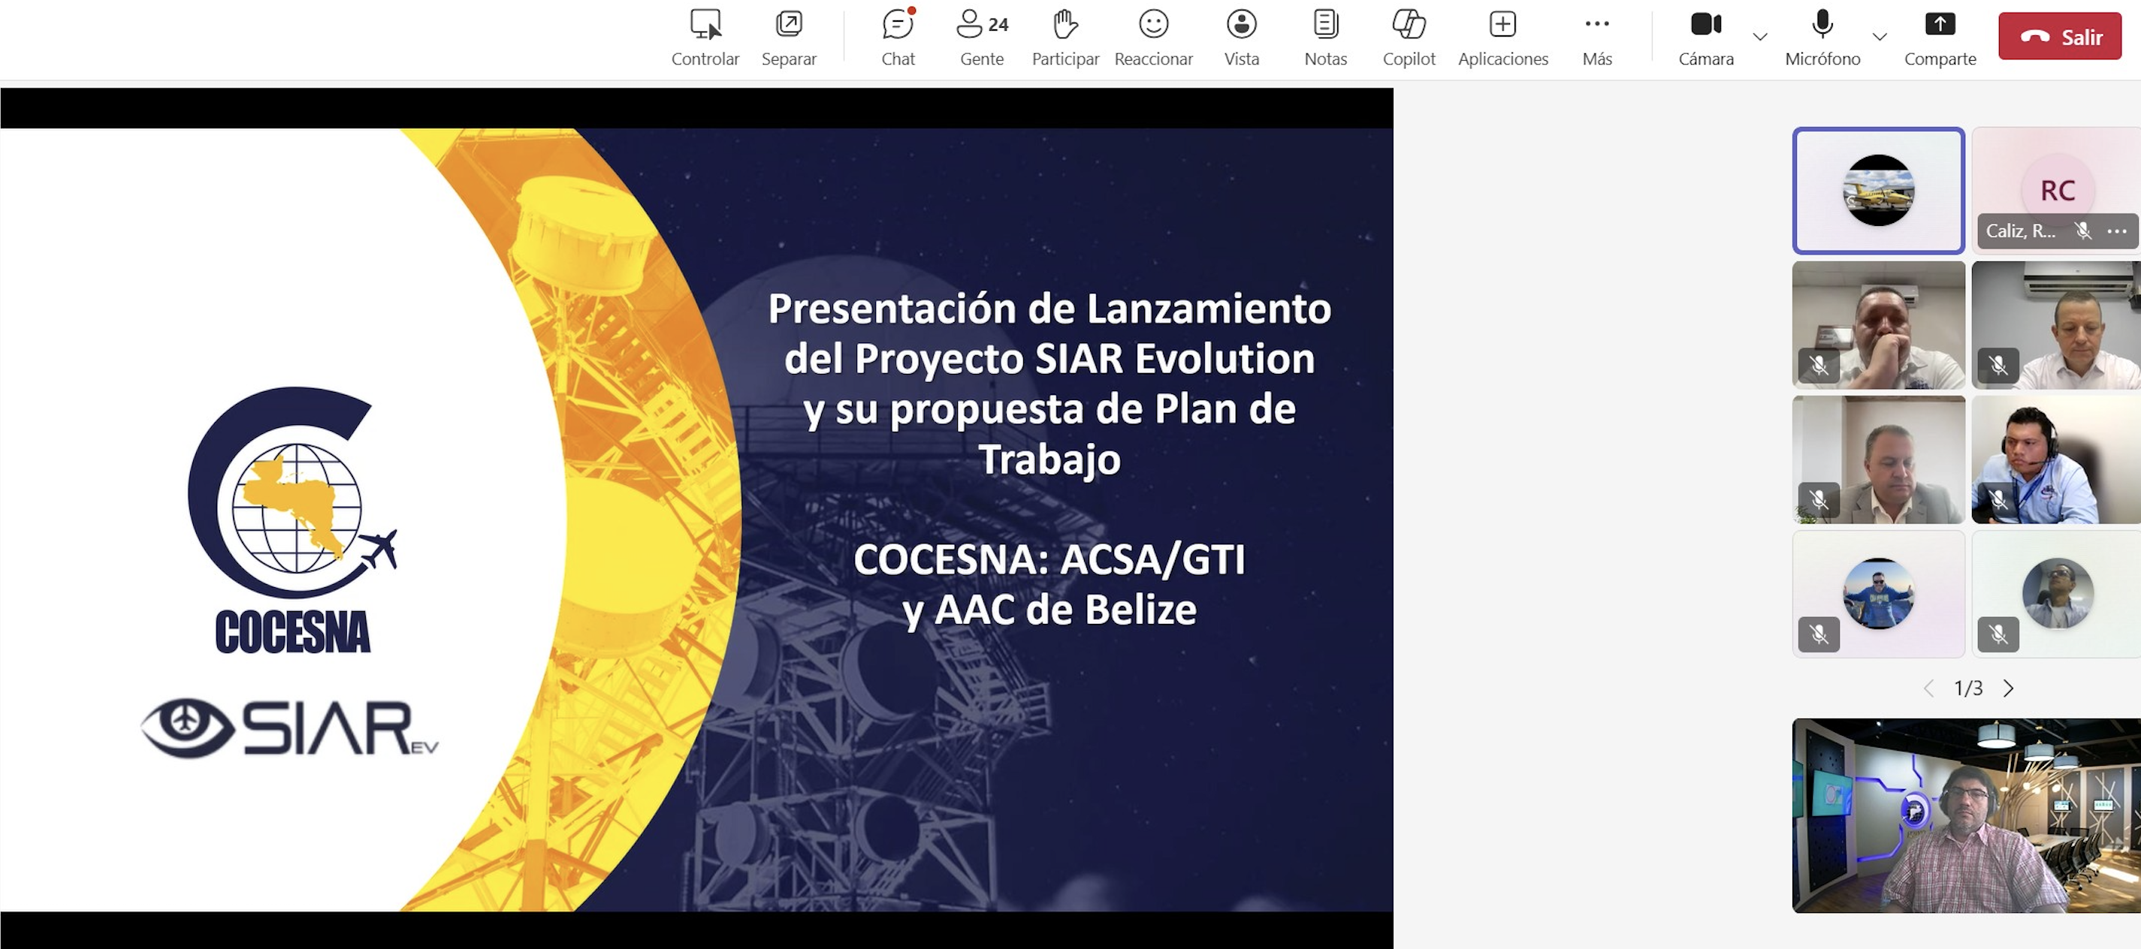2141x949 pixels.
Task: Open Caliz participant options ellipsis
Action: [x=2117, y=231]
